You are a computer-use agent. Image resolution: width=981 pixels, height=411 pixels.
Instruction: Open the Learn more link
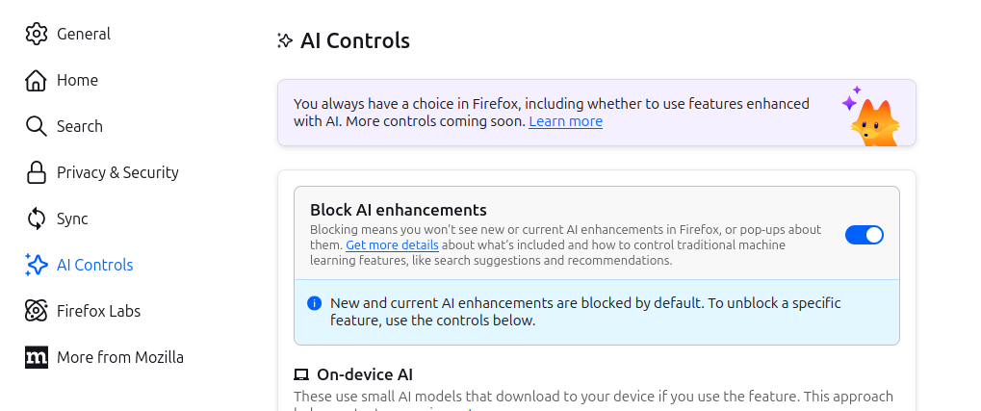click(x=565, y=121)
